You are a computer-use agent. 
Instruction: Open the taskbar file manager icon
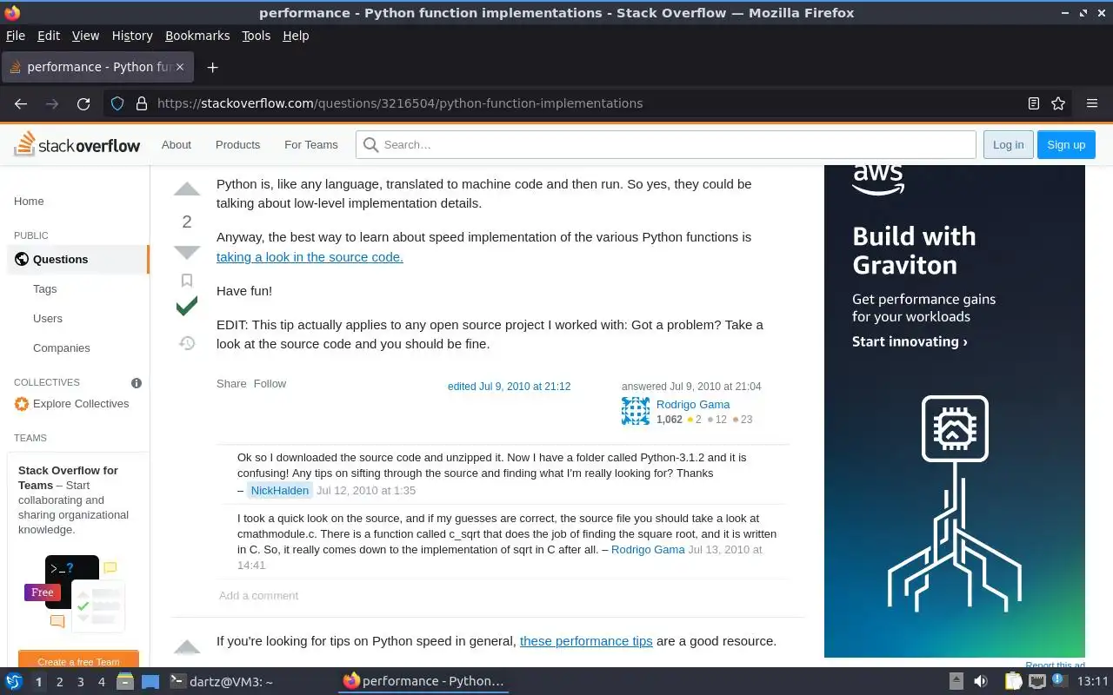pyautogui.click(x=124, y=681)
